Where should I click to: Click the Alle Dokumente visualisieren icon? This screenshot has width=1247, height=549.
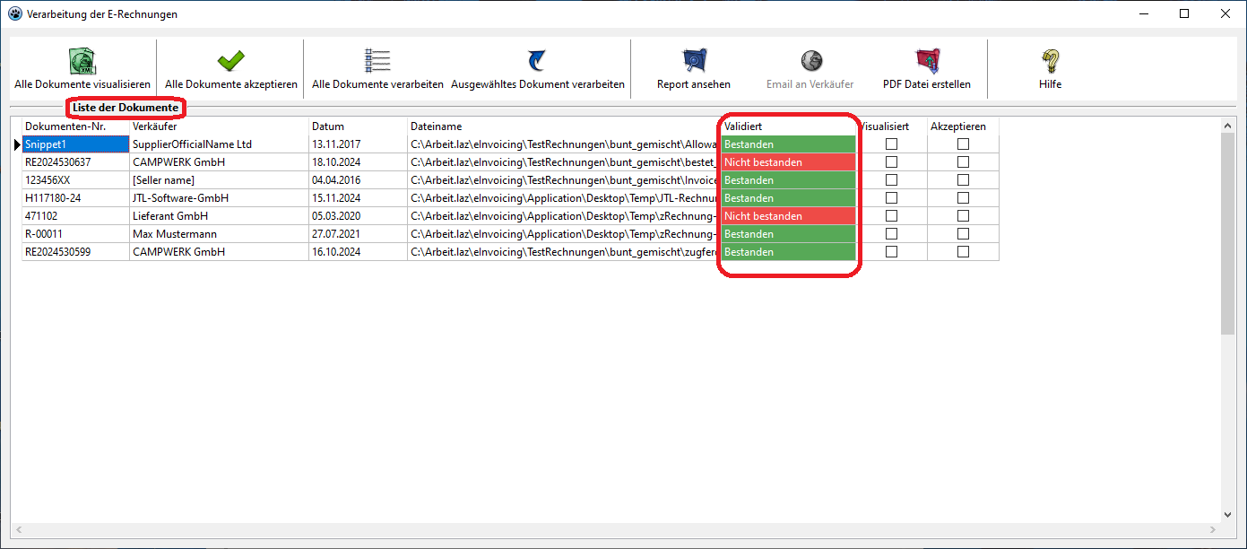82,61
